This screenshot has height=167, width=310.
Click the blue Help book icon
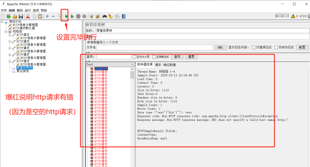point(124,16)
